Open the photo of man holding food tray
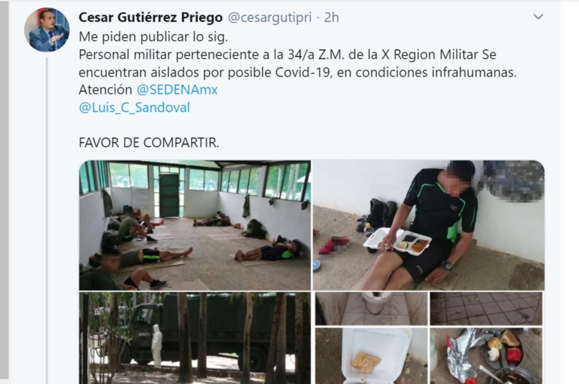The image size is (579, 384). [x=429, y=226]
